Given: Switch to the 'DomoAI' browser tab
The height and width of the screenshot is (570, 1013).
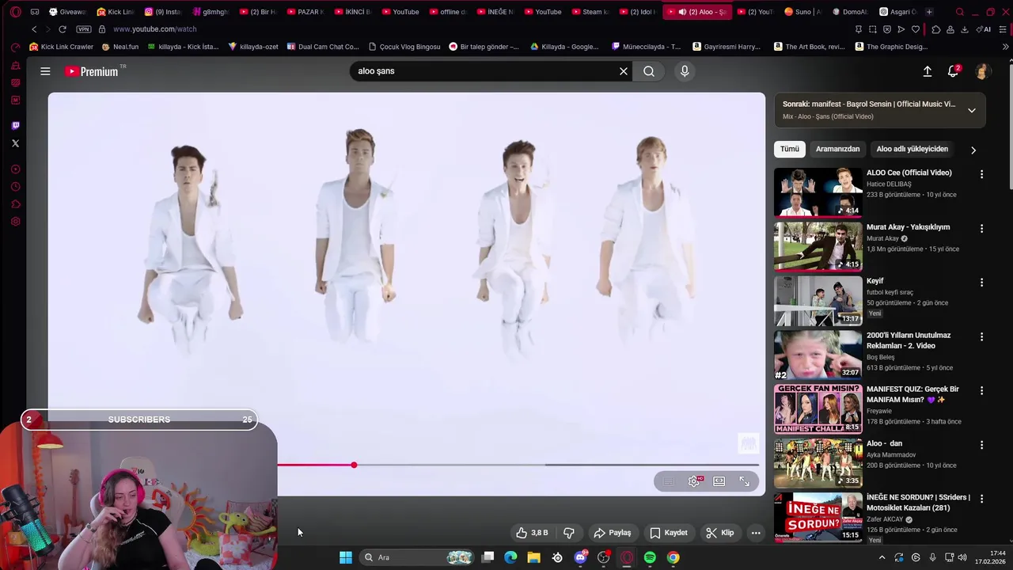Looking at the screenshot, I should tap(848, 12).
